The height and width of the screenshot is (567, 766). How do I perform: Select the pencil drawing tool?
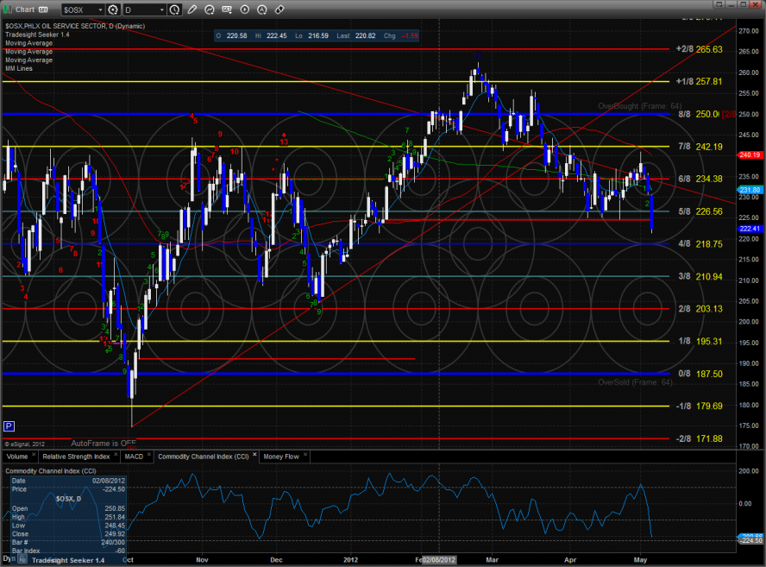192,9
